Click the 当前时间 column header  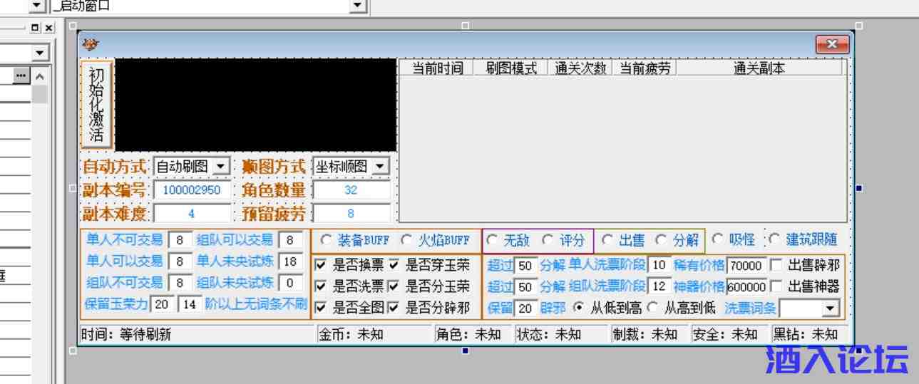[437, 68]
